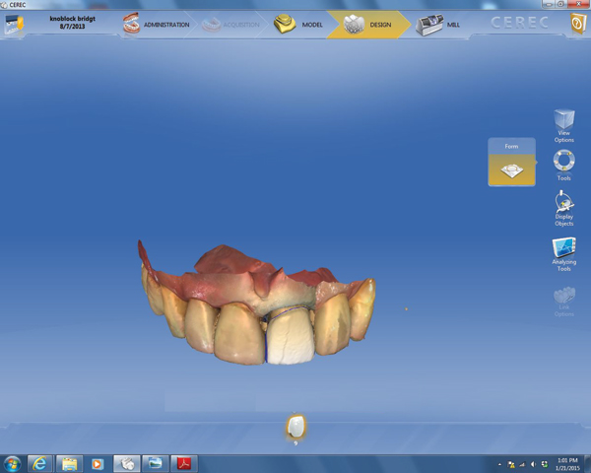This screenshot has width=591, height=473.
Task: Open Windows Explorer from the taskbar
Action: coord(70,463)
